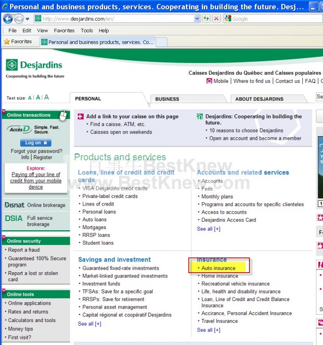Open Report a fraud link
Viewport: 323px width, 345px height.
pyautogui.click(x=24, y=250)
